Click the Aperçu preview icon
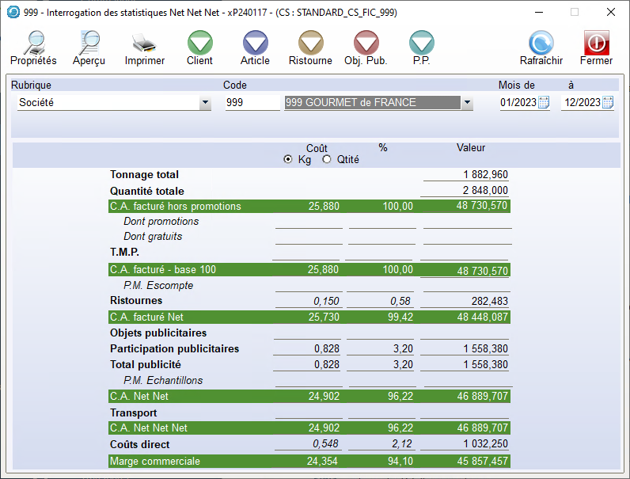Image resolution: width=630 pixels, height=479 pixels. click(x=89, y=44)
